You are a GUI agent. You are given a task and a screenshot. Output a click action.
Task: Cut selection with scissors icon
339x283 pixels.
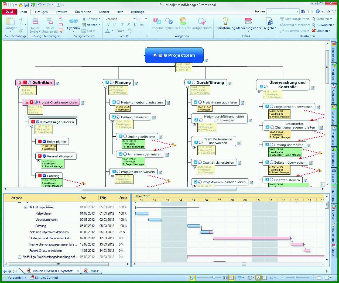pyautogui.click(x=21, y=19)
